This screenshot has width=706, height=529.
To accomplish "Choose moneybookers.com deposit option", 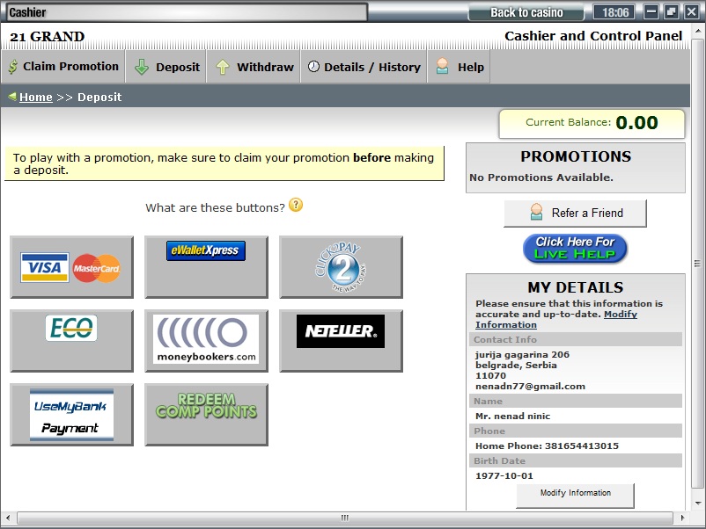I will tap(206, 341).
